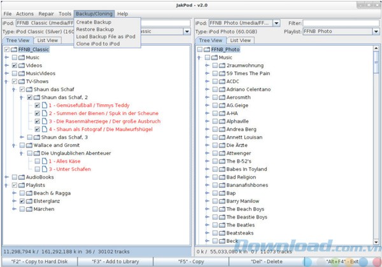Expand the Shaun das Schaf, 3 node
The height and width of the screenshot is (267, 382).
pos(21,137)
